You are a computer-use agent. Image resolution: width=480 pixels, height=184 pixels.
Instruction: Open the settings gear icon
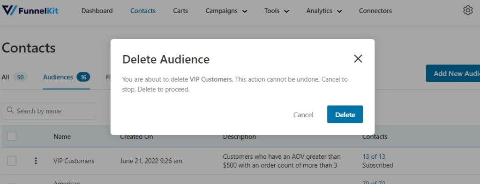468,10
